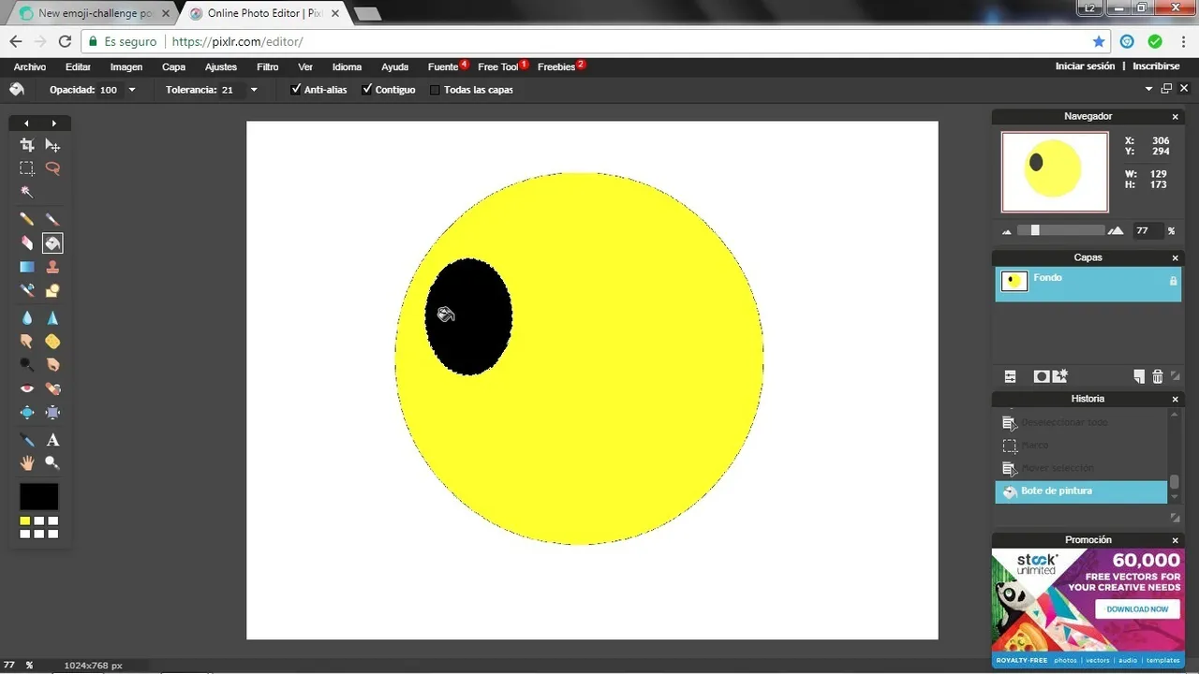Open the Archivo menu

pyautogui.click(x=30, y=66)
